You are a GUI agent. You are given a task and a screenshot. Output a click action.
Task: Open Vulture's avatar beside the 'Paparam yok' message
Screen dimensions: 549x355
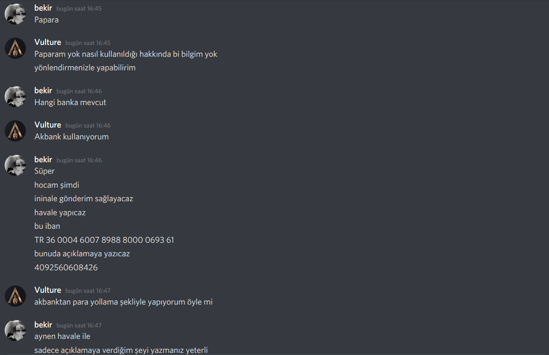[x=15, y=48]
